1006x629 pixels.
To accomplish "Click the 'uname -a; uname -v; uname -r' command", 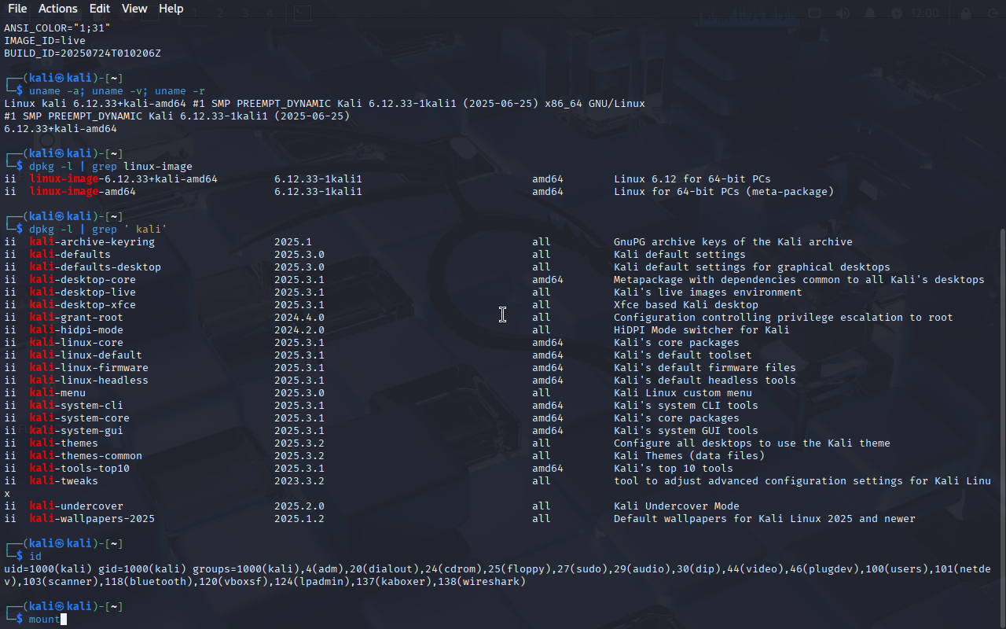I will 117,91.
